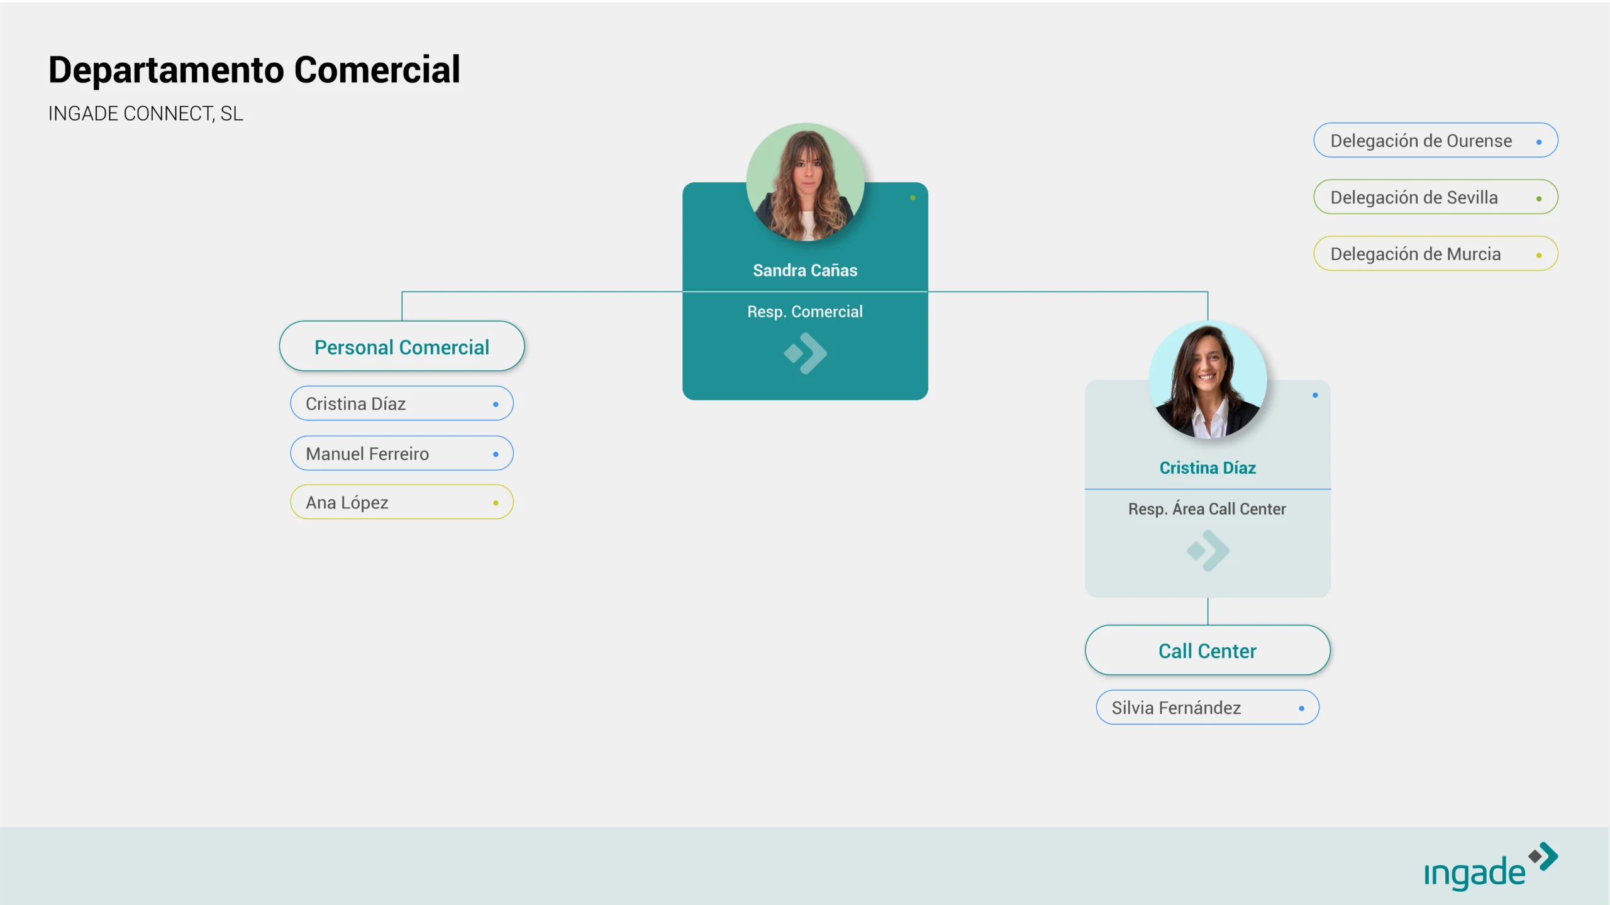
Task: Click the Resp. Área Call Center text
Action: coord(1207,508)
